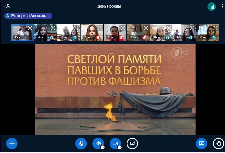Viewport: 225px width, 153px height.
Task: Expand webcam options dropdown arrow
Action: (120, 147)
